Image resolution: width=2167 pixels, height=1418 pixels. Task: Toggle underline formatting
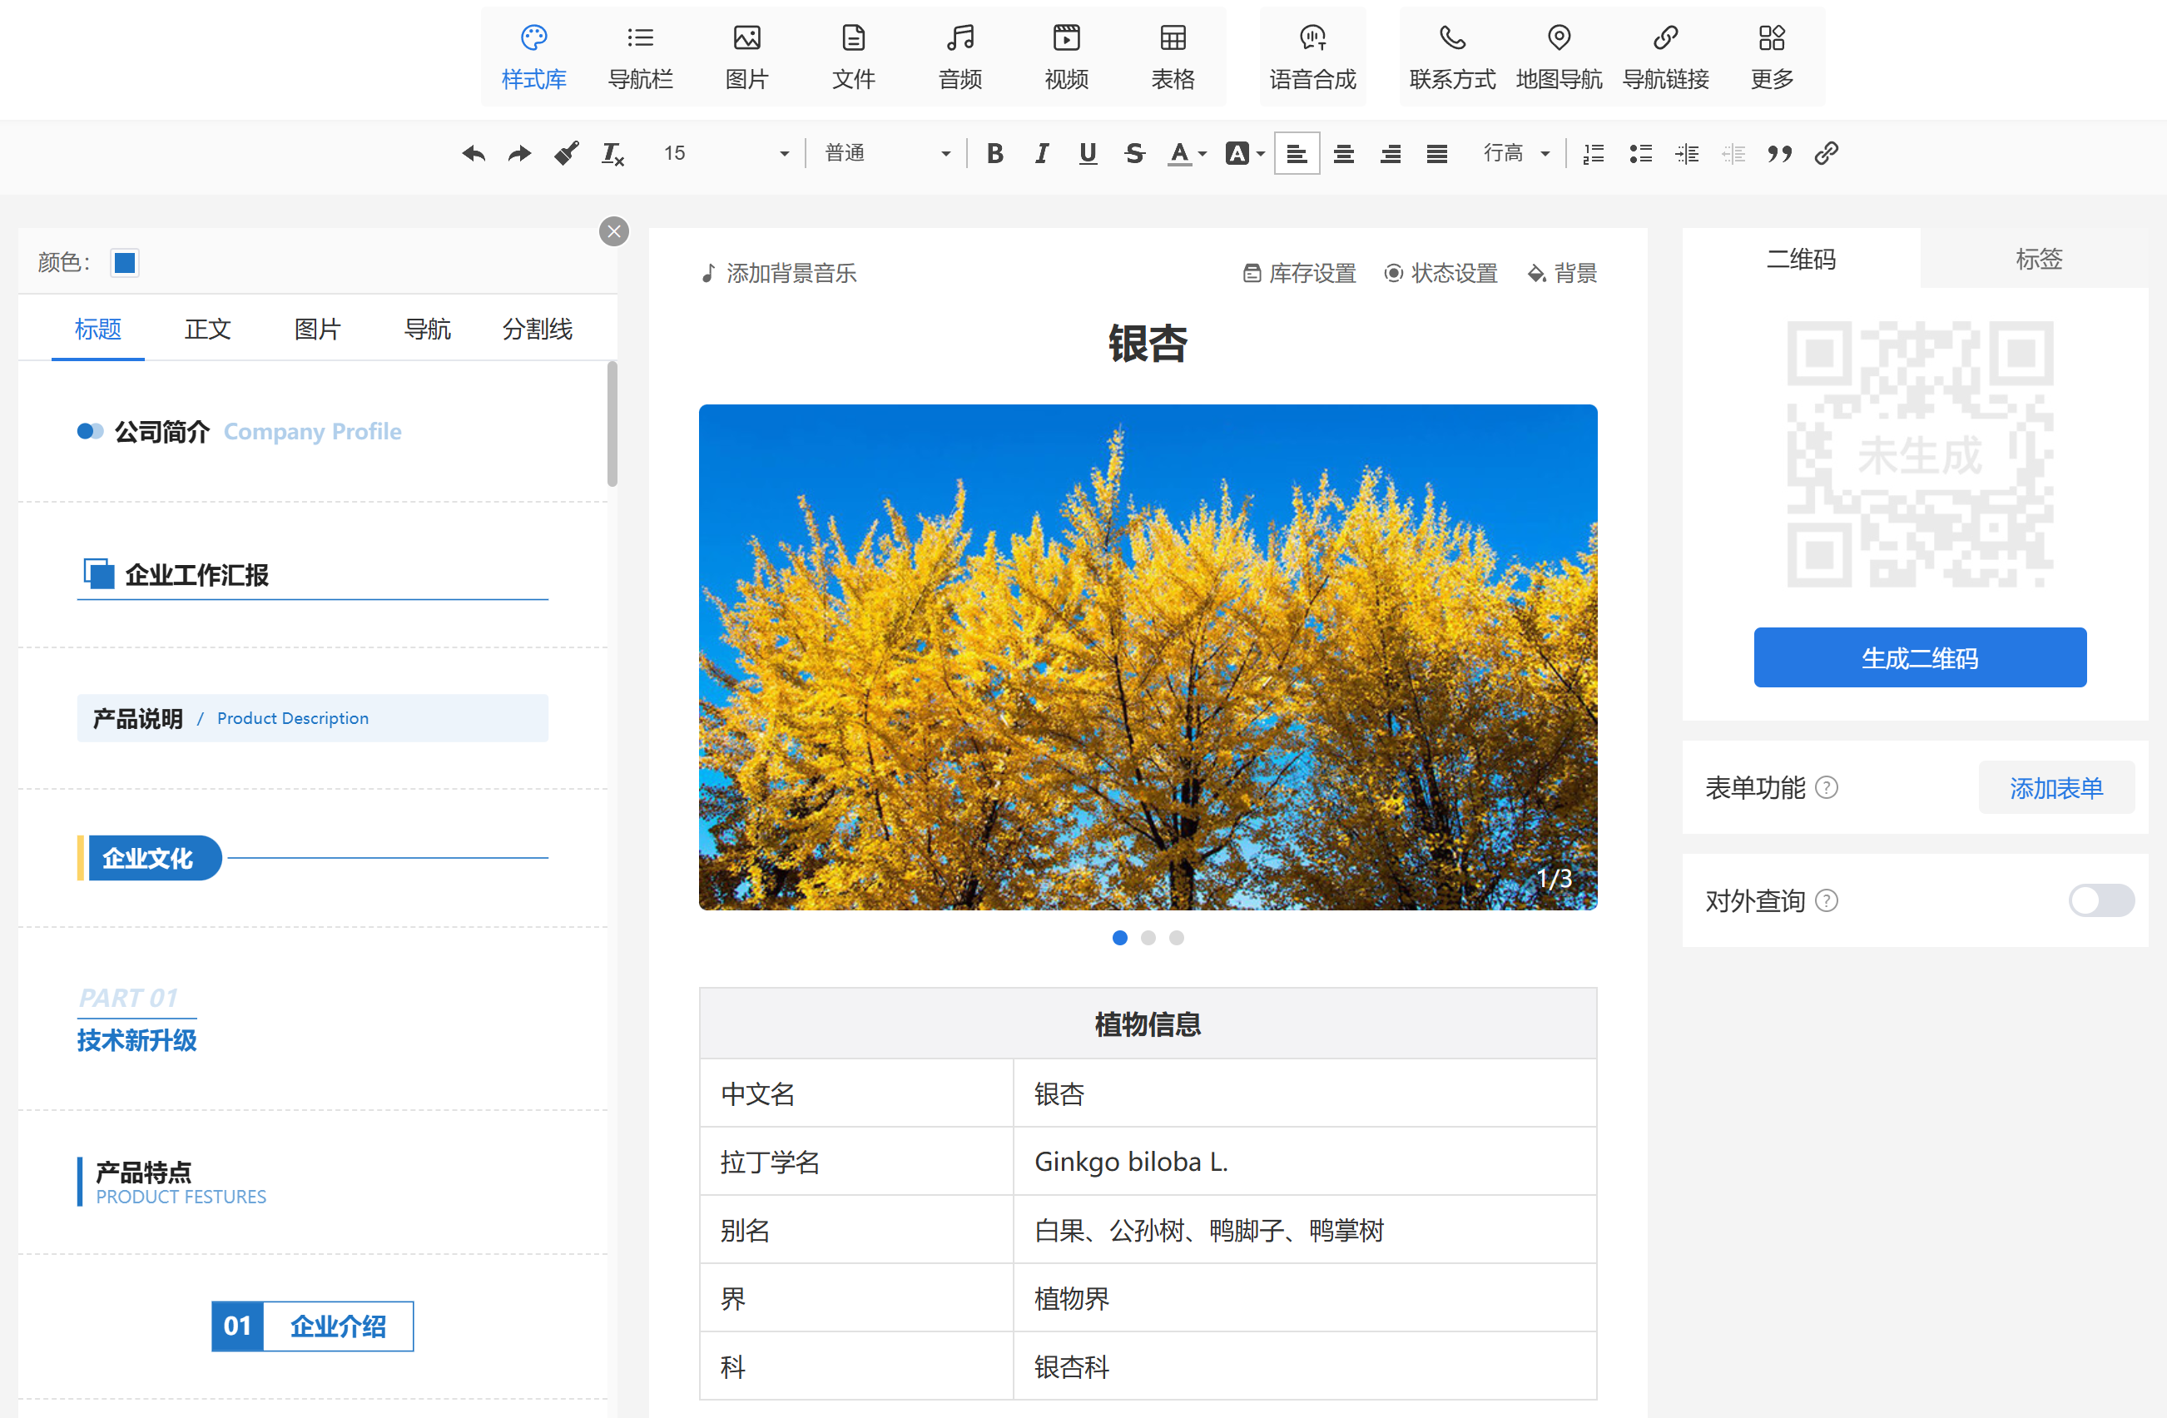(1088, 154)
